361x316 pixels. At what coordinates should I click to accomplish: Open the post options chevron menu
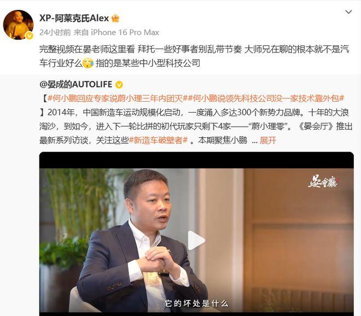point(348,12)
